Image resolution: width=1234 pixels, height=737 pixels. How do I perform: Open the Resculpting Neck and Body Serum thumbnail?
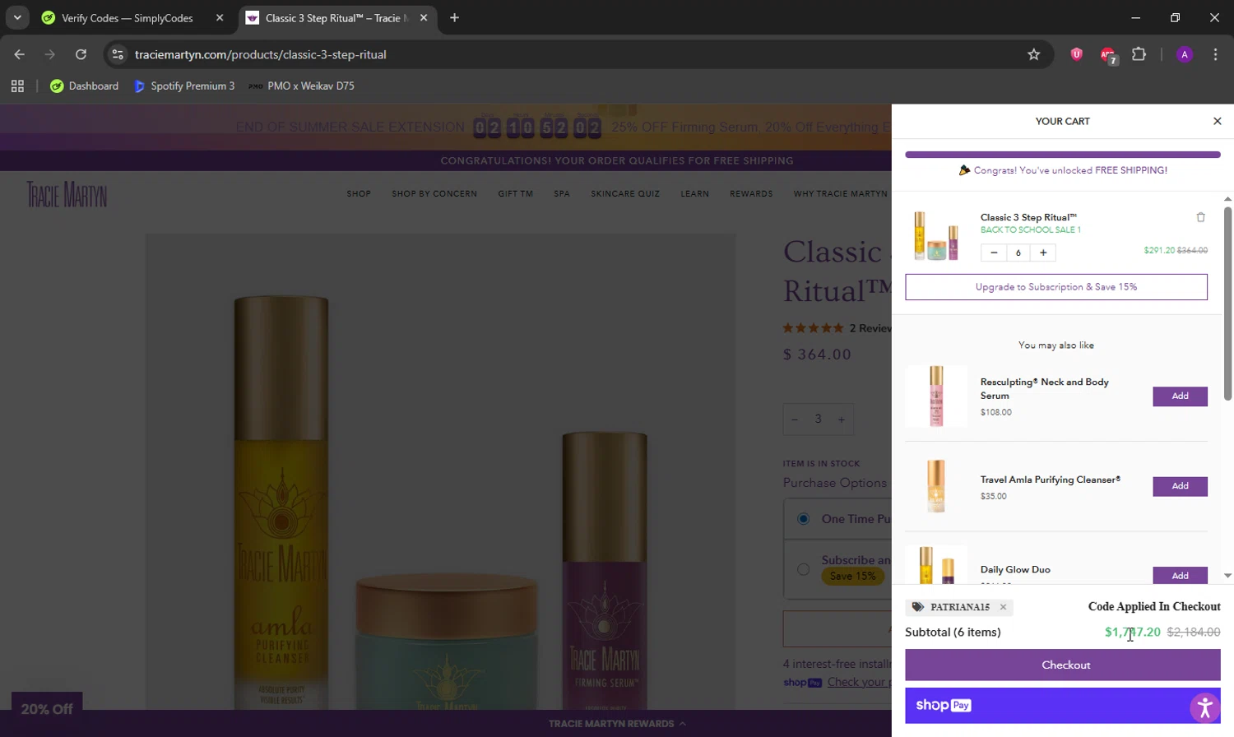tap(936, 396)
